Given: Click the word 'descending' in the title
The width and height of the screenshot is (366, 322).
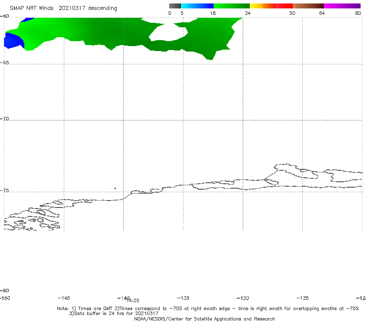Looking at the screenshot, I should pos(102,8).
